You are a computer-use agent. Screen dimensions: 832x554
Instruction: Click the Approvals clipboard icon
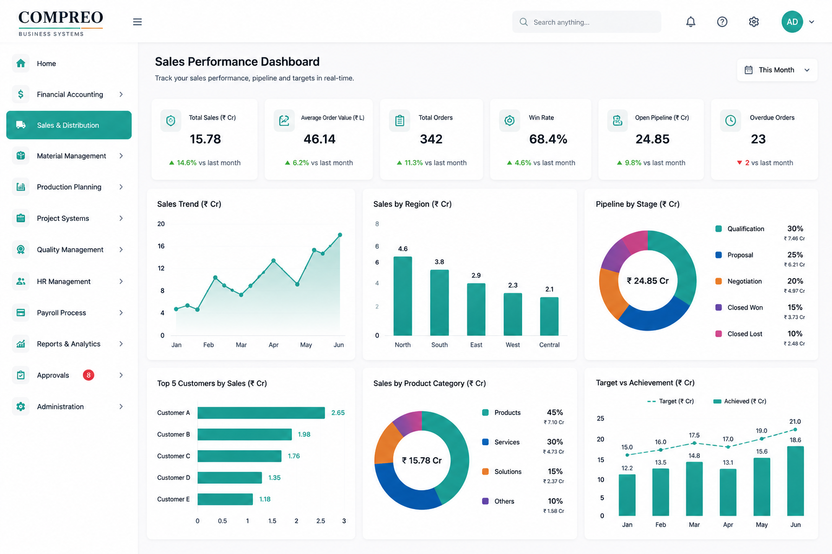21,375
